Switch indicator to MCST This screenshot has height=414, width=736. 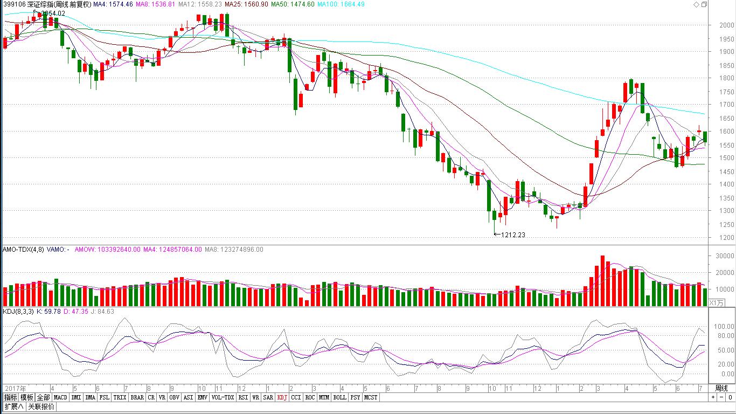point(371,397)
